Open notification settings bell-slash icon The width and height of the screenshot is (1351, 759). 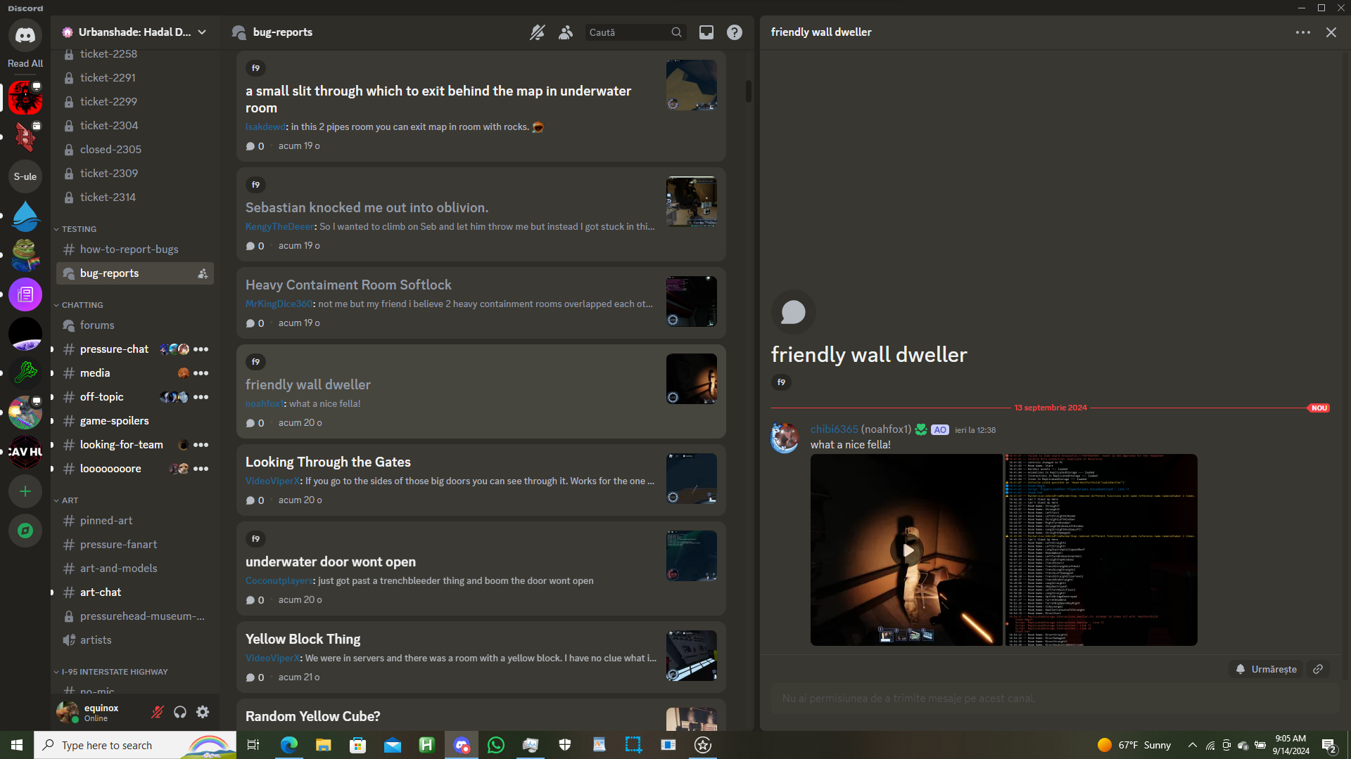tap(537, 32)
